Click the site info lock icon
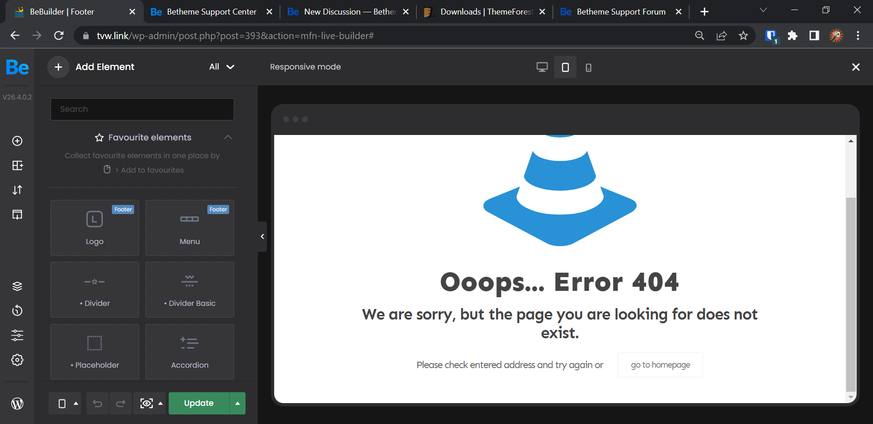 click(x=85, y=35)
